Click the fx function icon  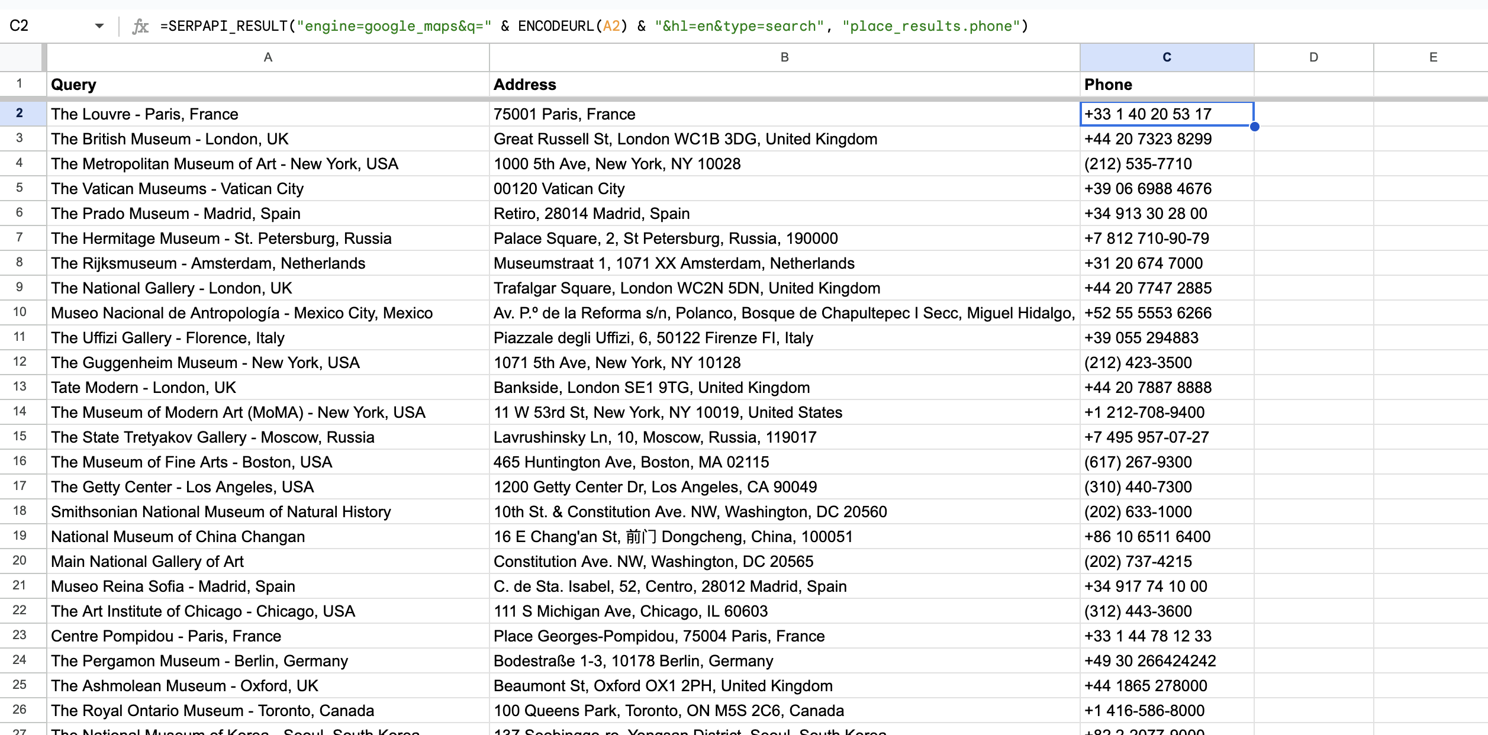140,26
